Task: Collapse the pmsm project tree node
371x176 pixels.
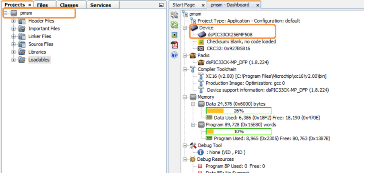Action: pos(6,13)
